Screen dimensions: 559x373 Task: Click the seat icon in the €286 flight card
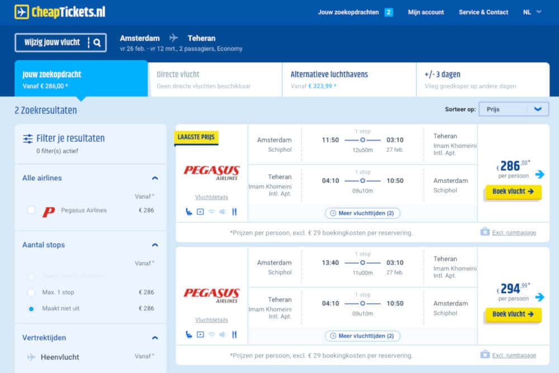[x=189, y=212]
